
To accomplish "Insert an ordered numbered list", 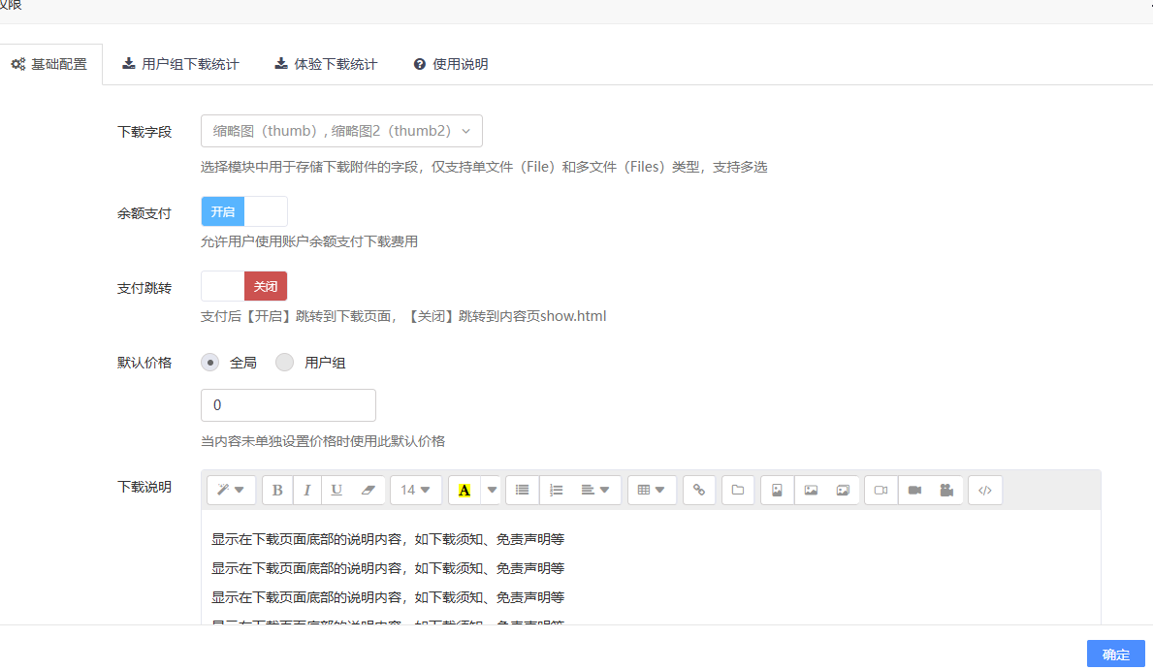I will pyautogui.click(x=556, y=490).
